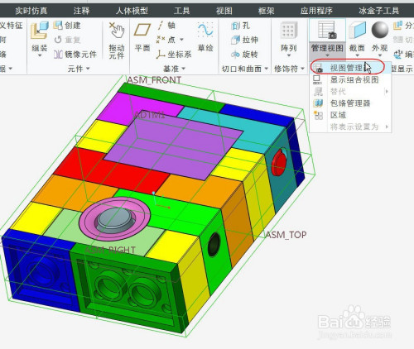Select the ASM_RIGHT datum plane label
Image resolution: width=414 pixels, height=349 pixels.
click(x=110, y=250)
